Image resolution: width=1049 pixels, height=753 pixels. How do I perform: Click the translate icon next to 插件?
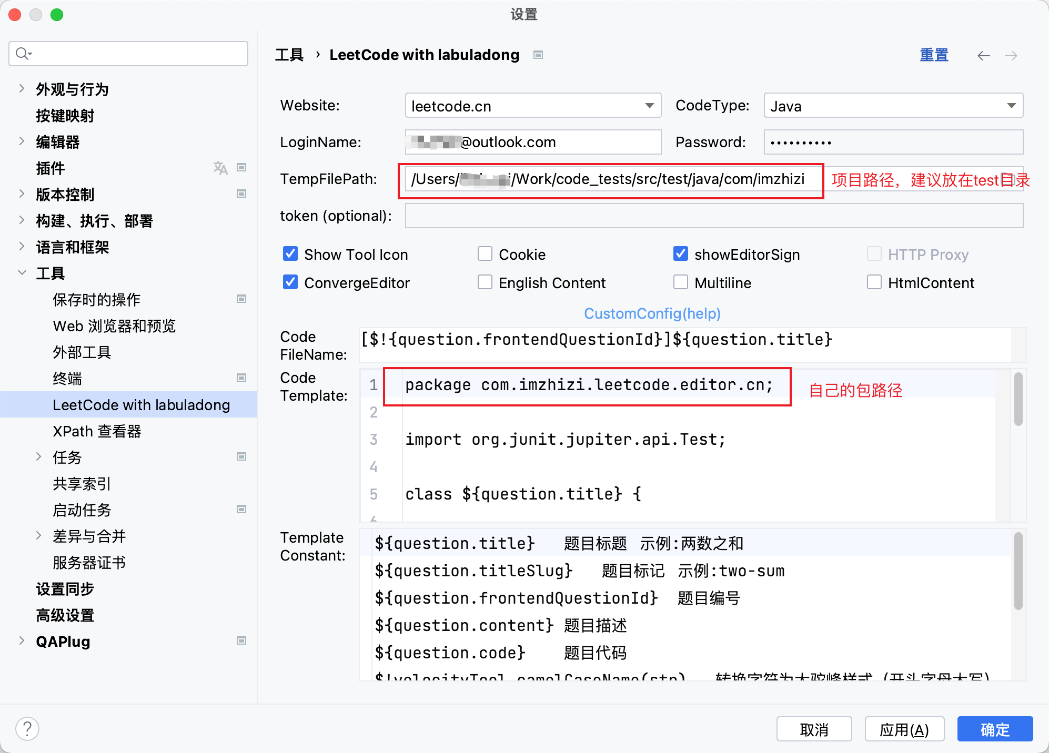(x=220, y=168)
